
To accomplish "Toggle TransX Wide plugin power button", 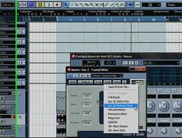I will pyautogui.click(x=70, y=75).
